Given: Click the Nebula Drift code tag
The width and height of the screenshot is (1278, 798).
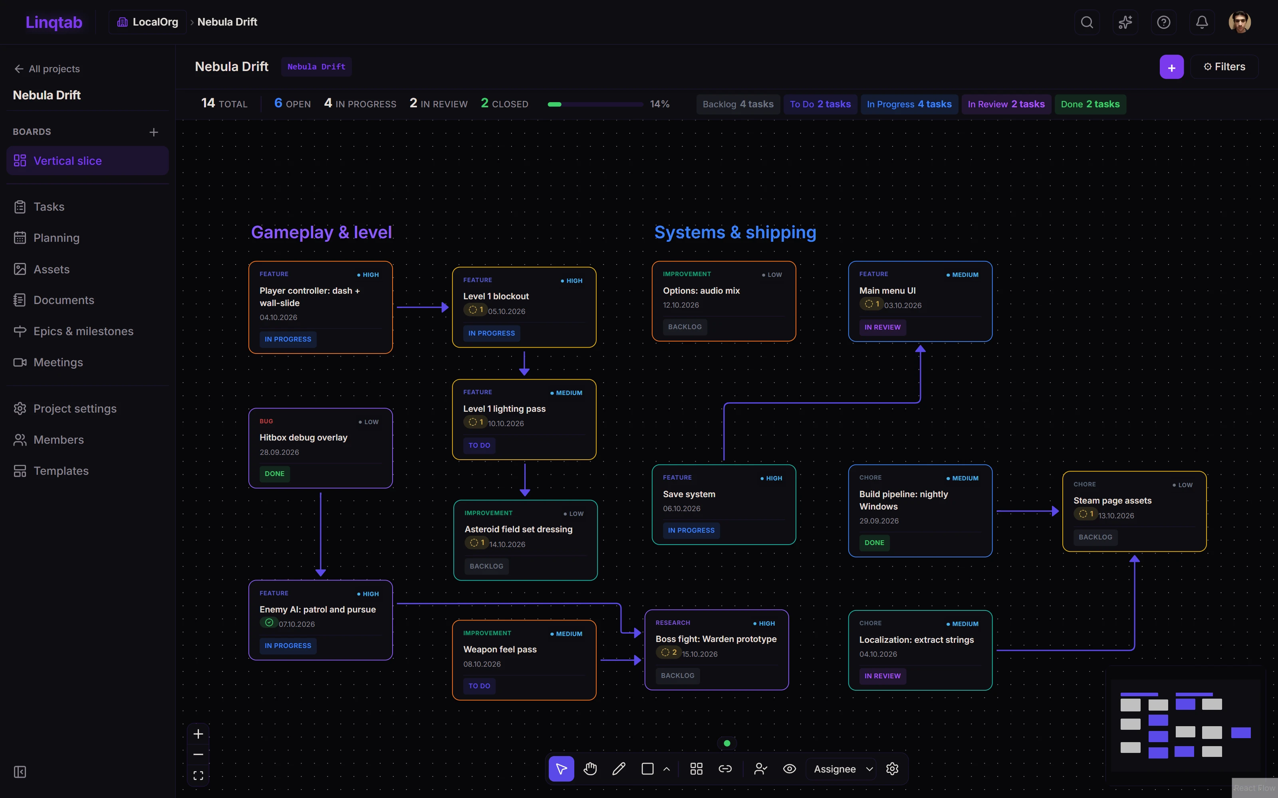Looking at the screenshot, I should (x=316, y=67).
